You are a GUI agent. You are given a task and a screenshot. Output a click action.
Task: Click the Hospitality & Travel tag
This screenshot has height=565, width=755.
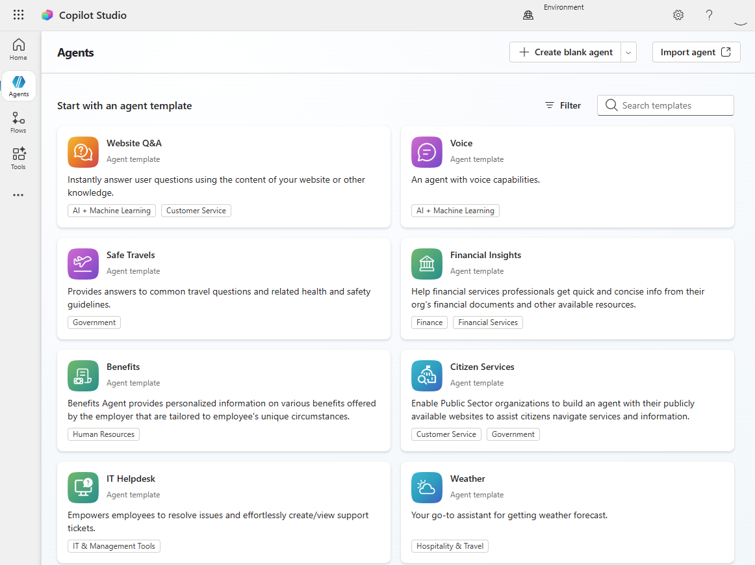tap(450, 545)
